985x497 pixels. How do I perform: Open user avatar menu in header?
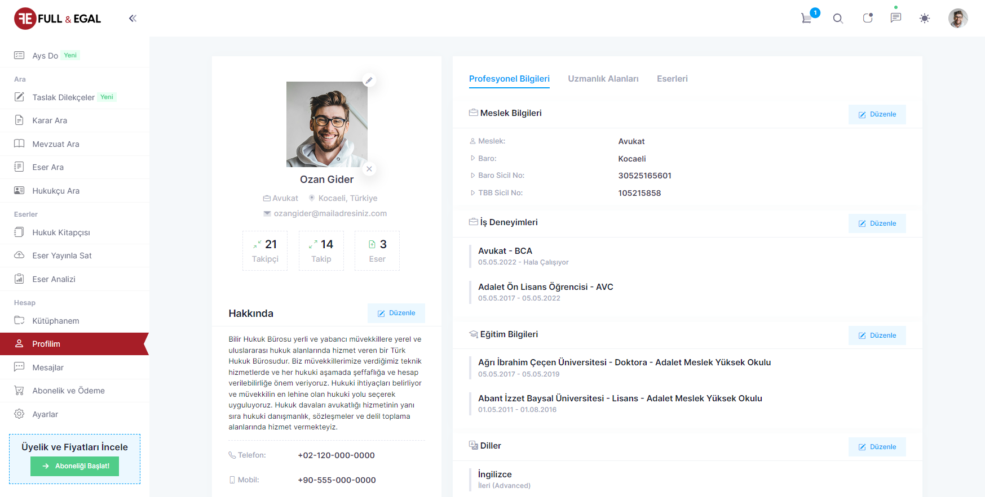point(957,18)
